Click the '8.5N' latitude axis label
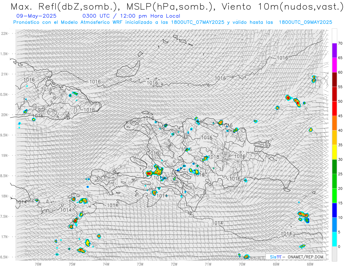 coord(4,176)
